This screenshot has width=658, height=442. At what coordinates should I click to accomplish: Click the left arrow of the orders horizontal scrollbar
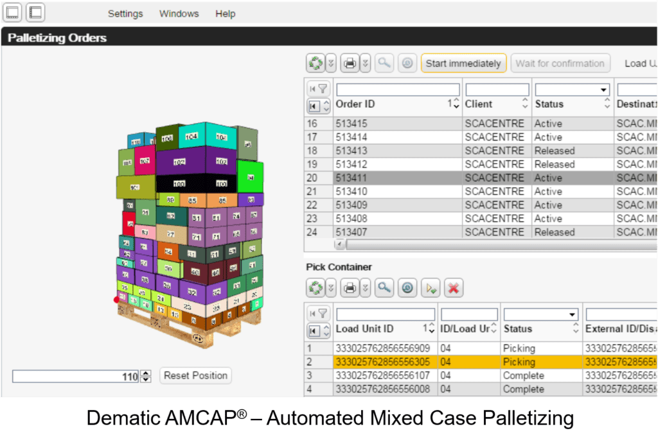click(x=340, y=244)
